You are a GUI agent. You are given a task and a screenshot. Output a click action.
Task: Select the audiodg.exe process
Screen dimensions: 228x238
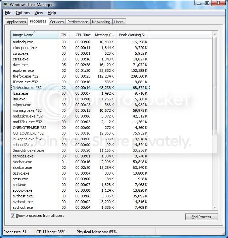tap(81, 42)
